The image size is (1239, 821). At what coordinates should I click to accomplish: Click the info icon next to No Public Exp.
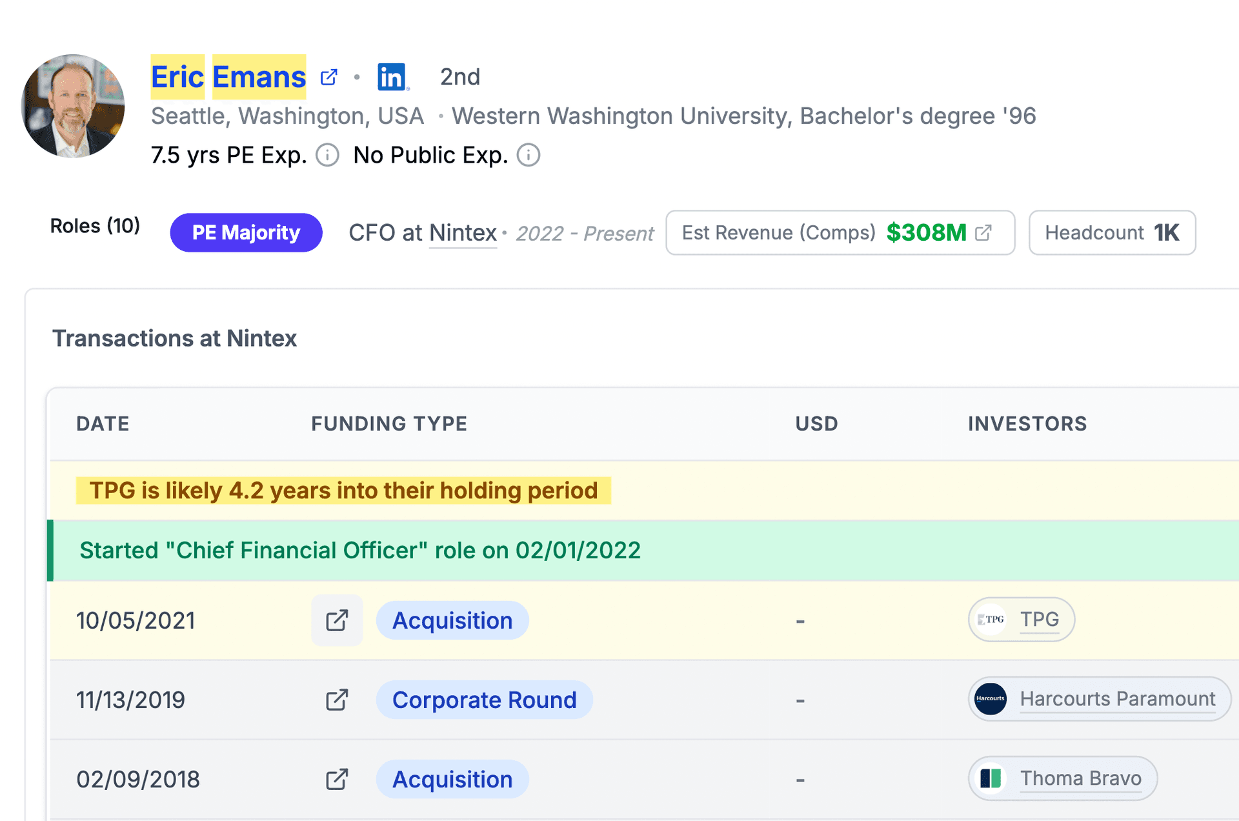(528, 155)
